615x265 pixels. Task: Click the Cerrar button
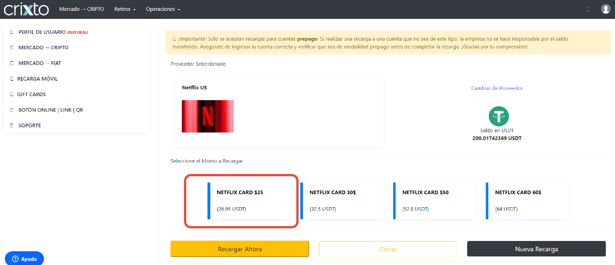[x=388, y=249]
